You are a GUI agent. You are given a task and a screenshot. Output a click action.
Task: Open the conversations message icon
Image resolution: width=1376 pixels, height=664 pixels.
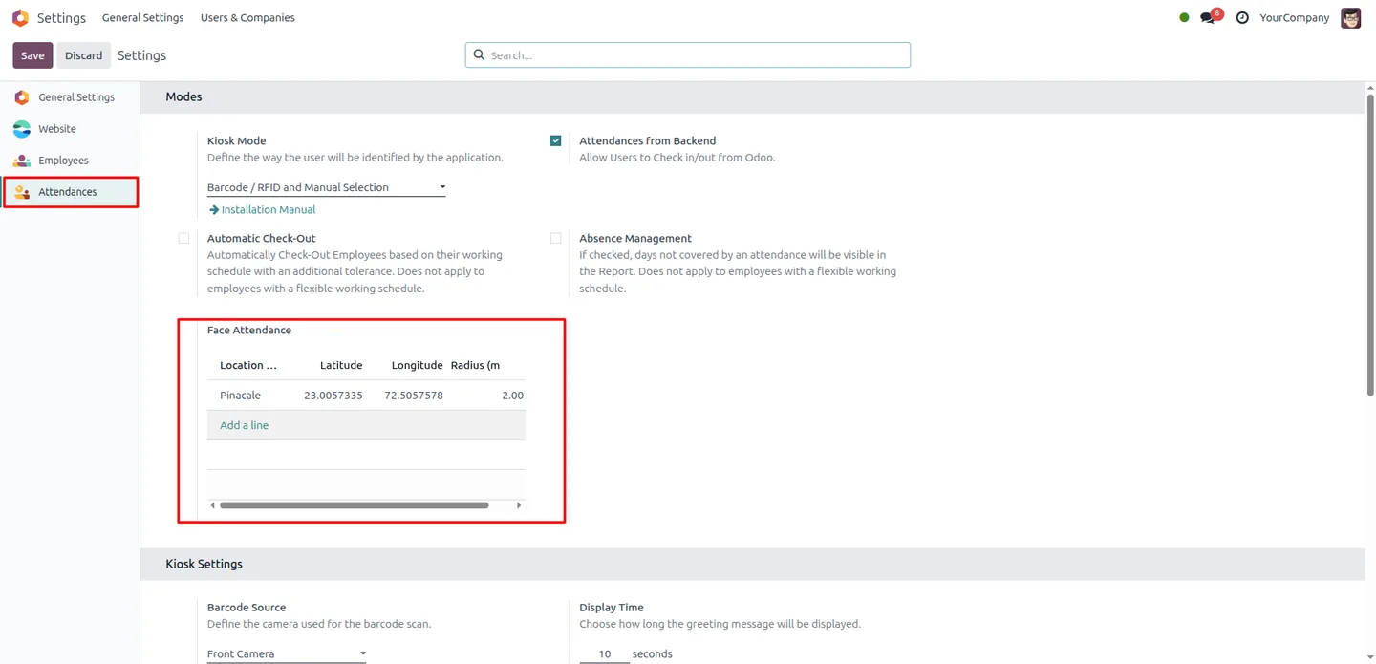pyautogui.click(x=1208, y=18)
